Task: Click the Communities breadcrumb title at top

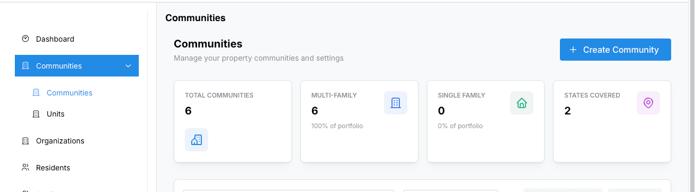Action: [195, 17]
